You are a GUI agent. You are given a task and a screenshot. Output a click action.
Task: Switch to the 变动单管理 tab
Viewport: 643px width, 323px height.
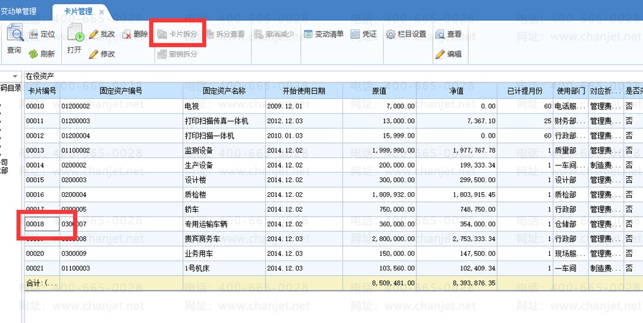pyautogui.click(x=18, y=12)
